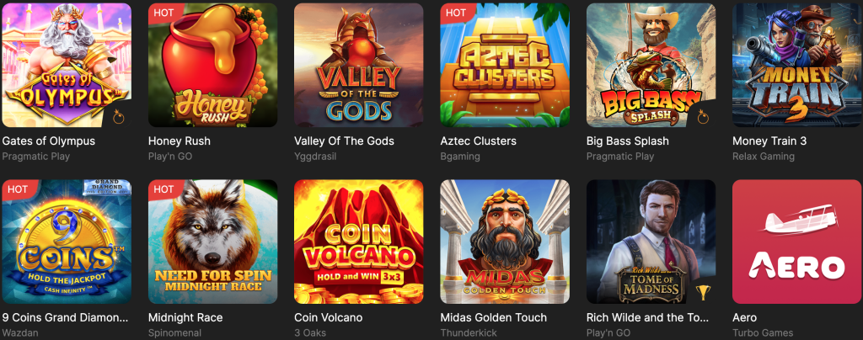Open the Aero plane game tile
Viewport: 863px width, 340px height.
797,242
